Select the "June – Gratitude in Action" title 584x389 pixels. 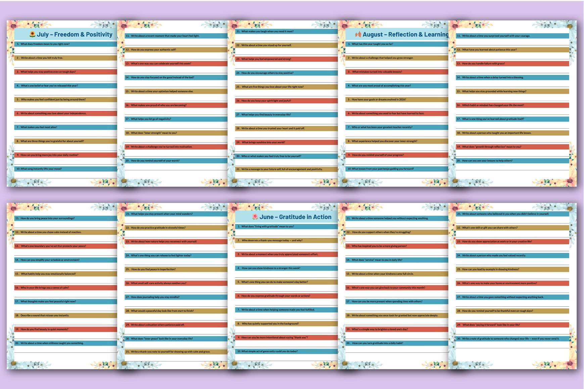(x=295, y=217)
